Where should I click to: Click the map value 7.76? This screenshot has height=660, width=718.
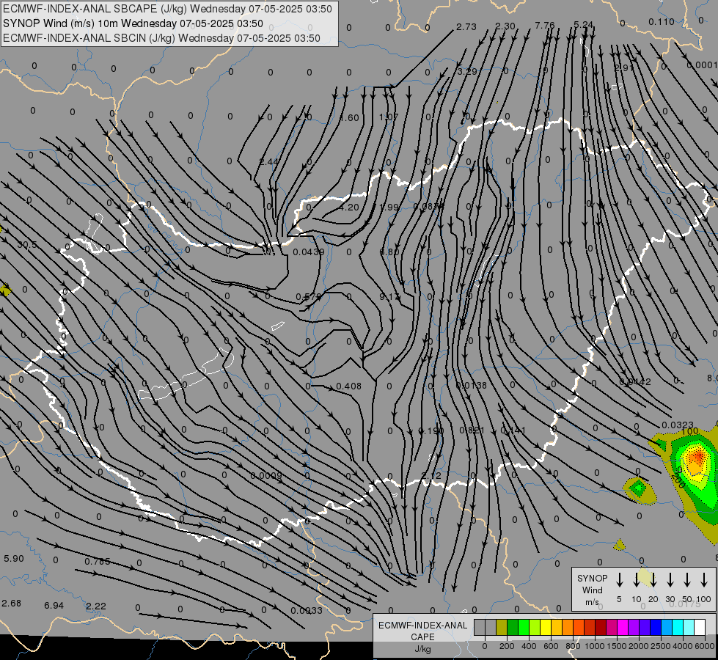pos(544,25)
